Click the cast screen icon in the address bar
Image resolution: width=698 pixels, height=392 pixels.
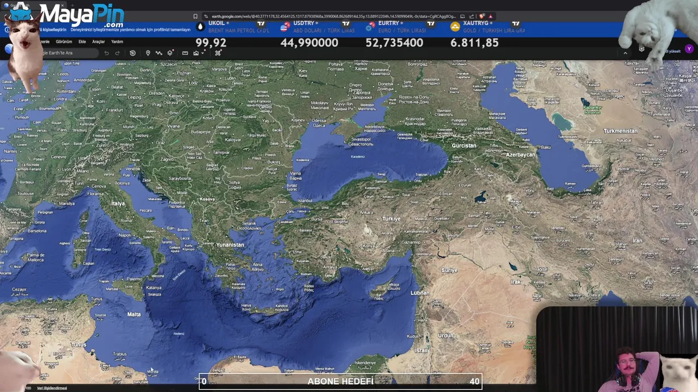(462, 16)
